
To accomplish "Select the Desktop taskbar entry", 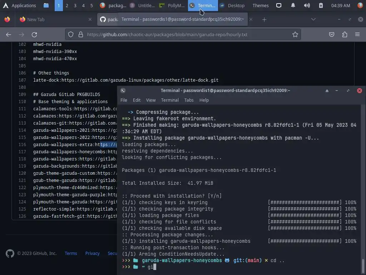I will click(x=233, y=5).
